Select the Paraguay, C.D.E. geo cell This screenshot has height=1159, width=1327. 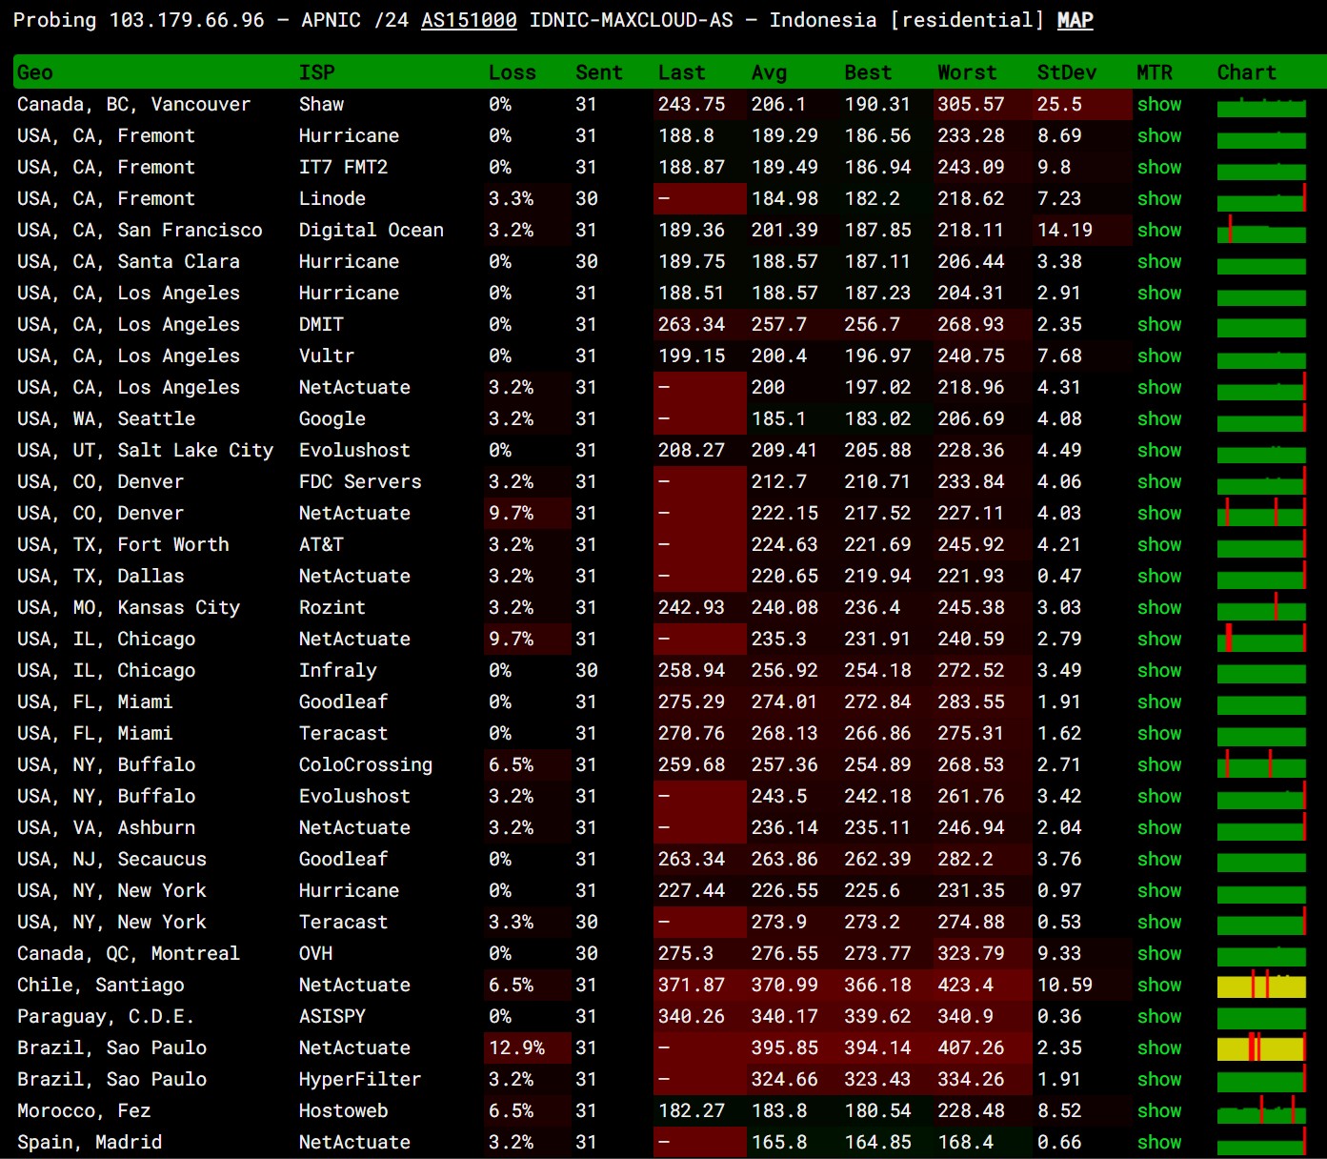[105, 1016]
